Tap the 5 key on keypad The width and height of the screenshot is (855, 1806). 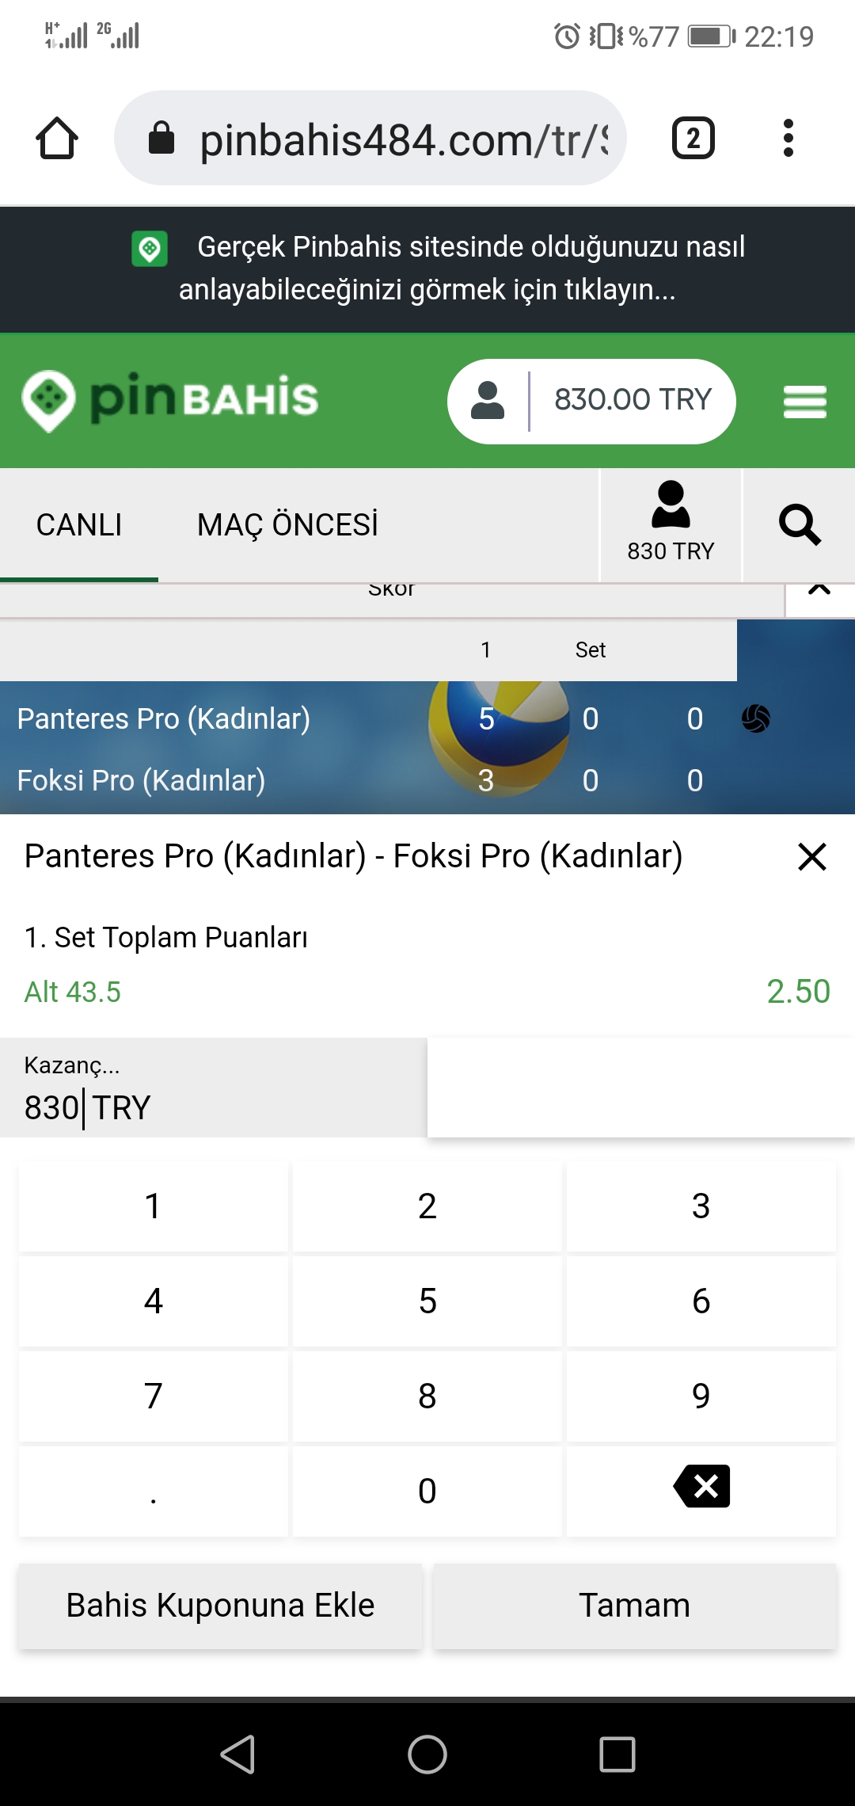tap(427, 1301)
